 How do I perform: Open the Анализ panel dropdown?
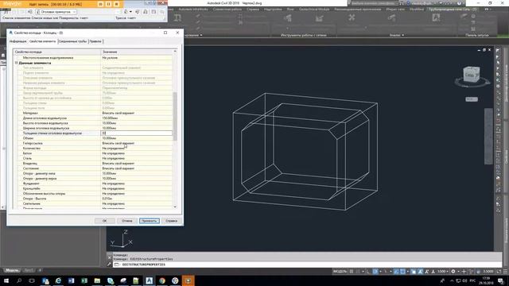[x=397, y=35]
